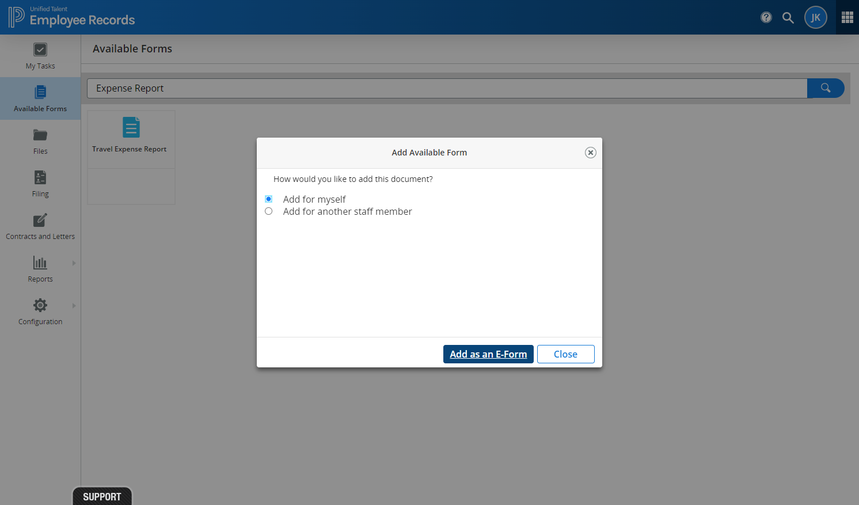This screenshot has height=505, width=859.
Task: Open Contracts and Letters icon
Action: (40, 220)
